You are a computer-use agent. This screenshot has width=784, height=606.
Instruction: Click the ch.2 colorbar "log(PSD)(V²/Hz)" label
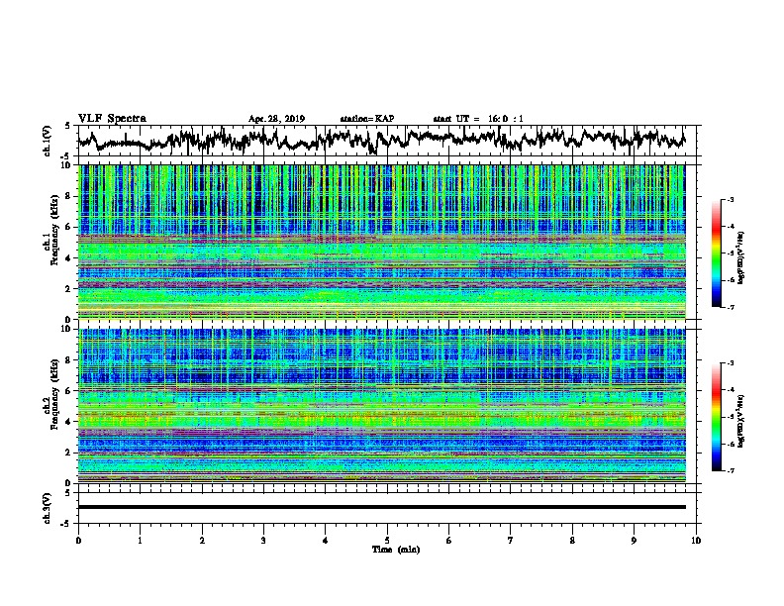(x=740, y=422)
